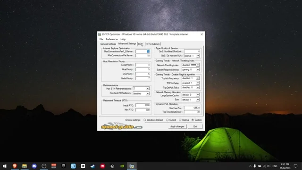The image size is (302, 170).
Task: Open the TcpDelAckTicks dropdown
Action: (x=198, y=87)
